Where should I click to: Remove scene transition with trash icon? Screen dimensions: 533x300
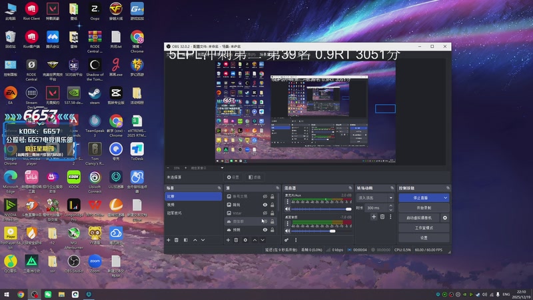(382, 217)
